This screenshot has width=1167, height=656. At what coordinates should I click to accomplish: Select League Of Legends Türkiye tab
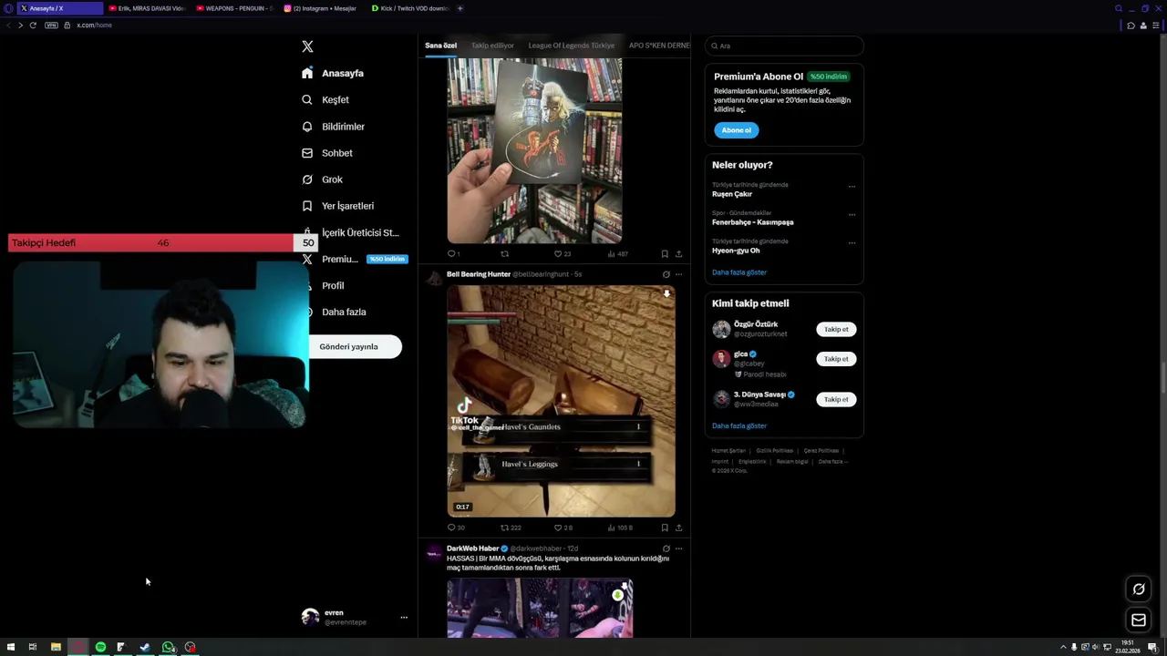coord(571,46)
